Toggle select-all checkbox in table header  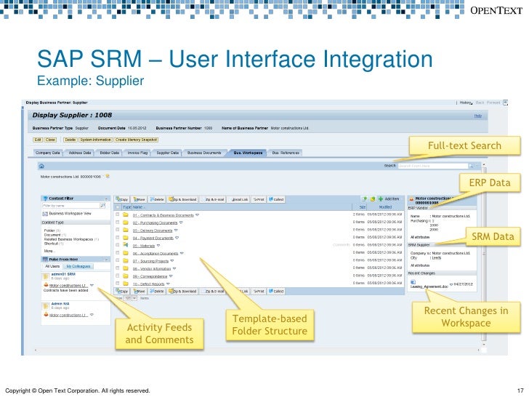[x=118, y=207]
